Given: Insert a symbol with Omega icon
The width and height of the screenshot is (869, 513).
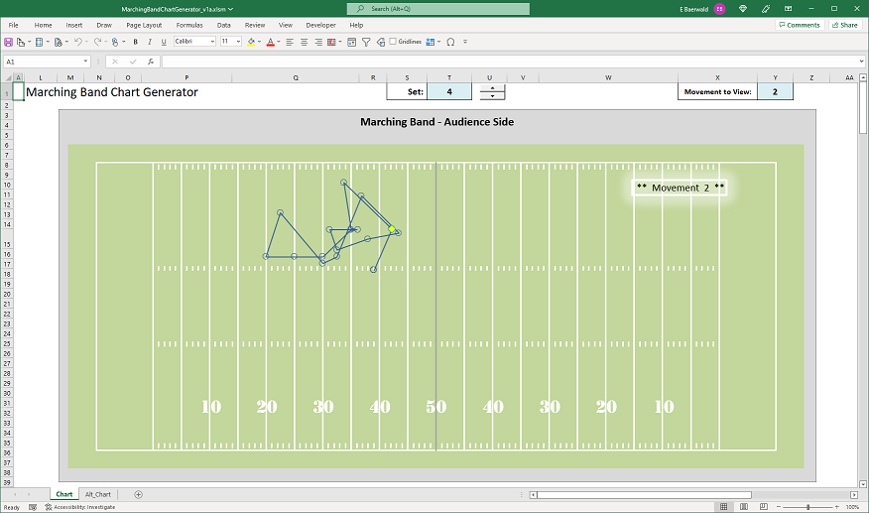Looking at the screenshot, I should (x=450, y=42).
